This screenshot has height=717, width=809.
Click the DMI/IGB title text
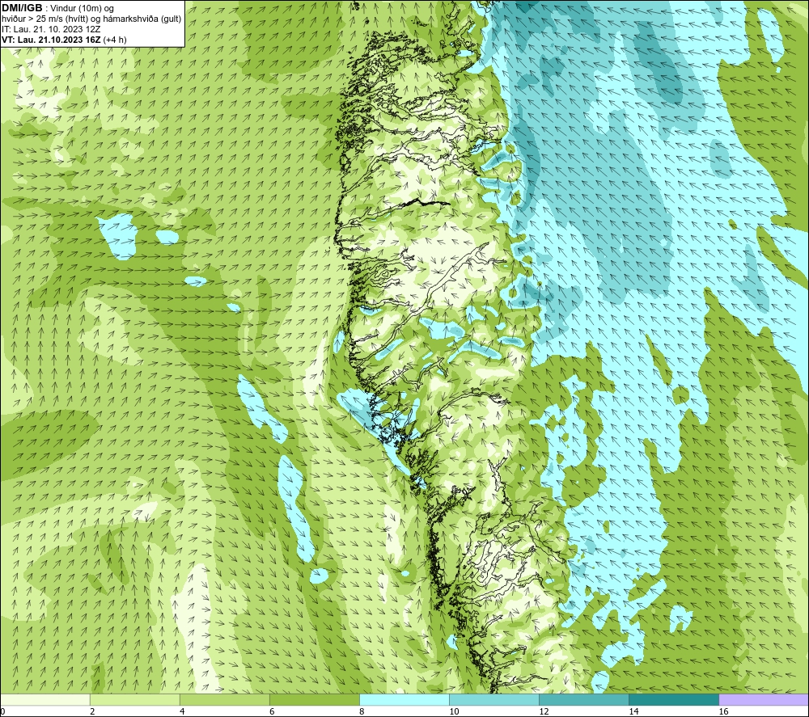[x=23, y=8]
